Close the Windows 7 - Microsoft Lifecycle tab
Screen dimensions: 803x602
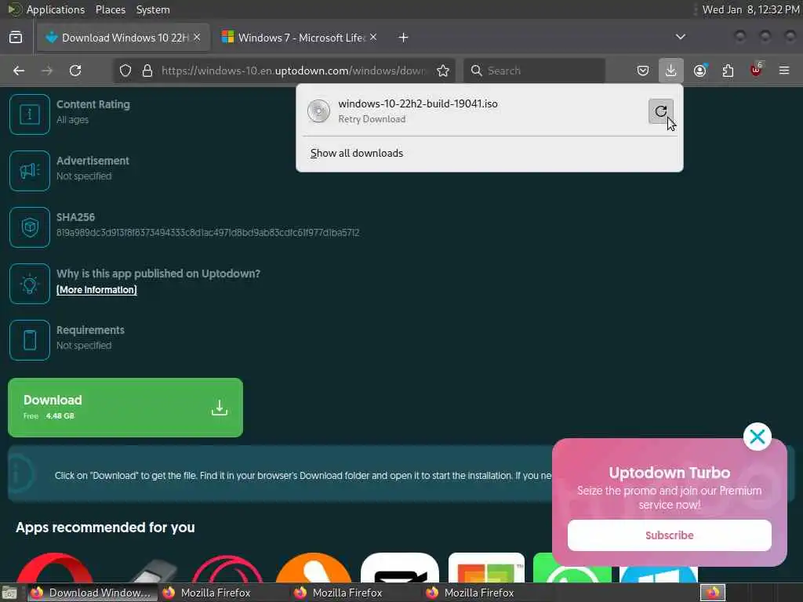tap(373, 38)
